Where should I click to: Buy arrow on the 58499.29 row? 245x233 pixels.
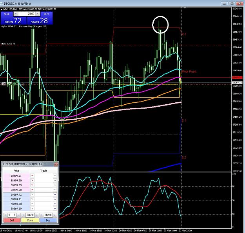[x=55, y=185]
